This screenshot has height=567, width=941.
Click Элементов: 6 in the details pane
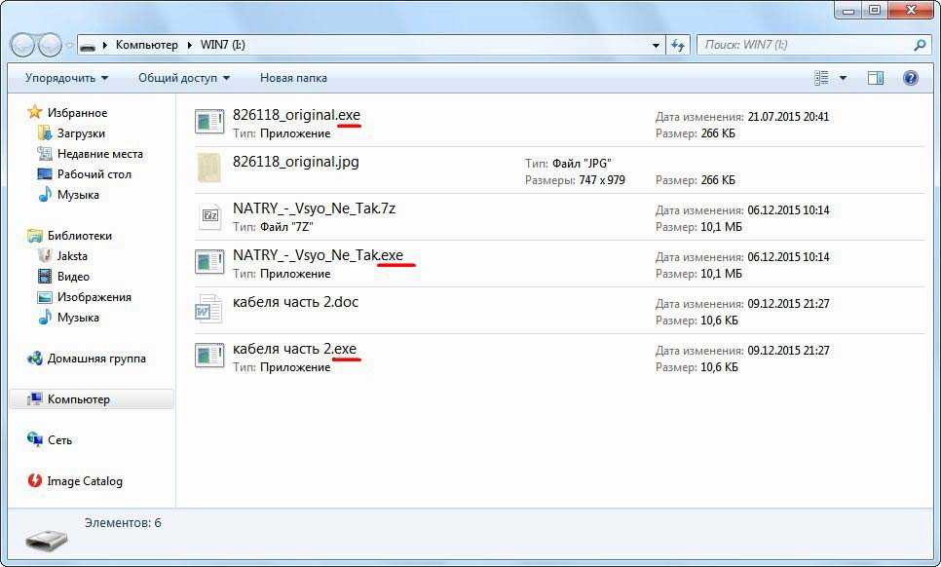pyautogui.click(x=123, y=523)
